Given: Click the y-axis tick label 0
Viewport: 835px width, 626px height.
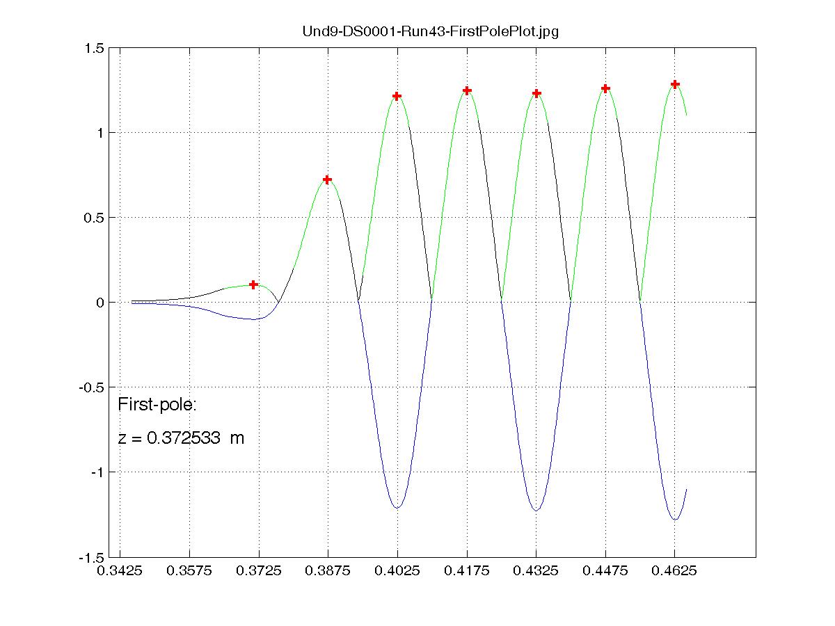Looking at the screenshot, I should click(x=100, y=303).
